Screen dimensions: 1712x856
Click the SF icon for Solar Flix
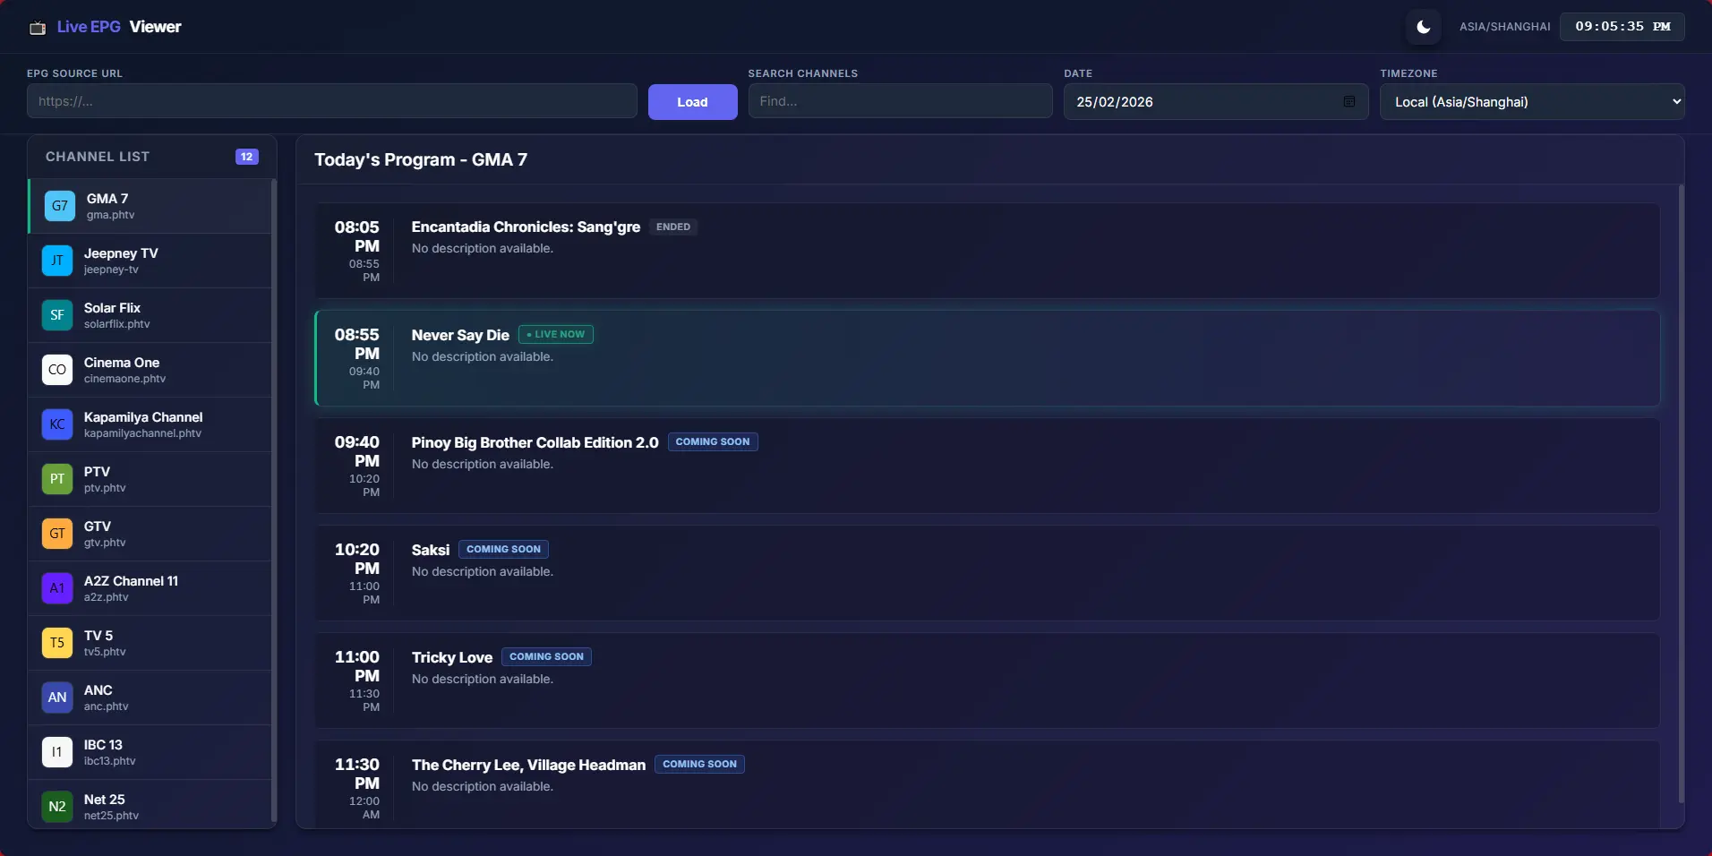pyautogui.click(x=57, y=315)
